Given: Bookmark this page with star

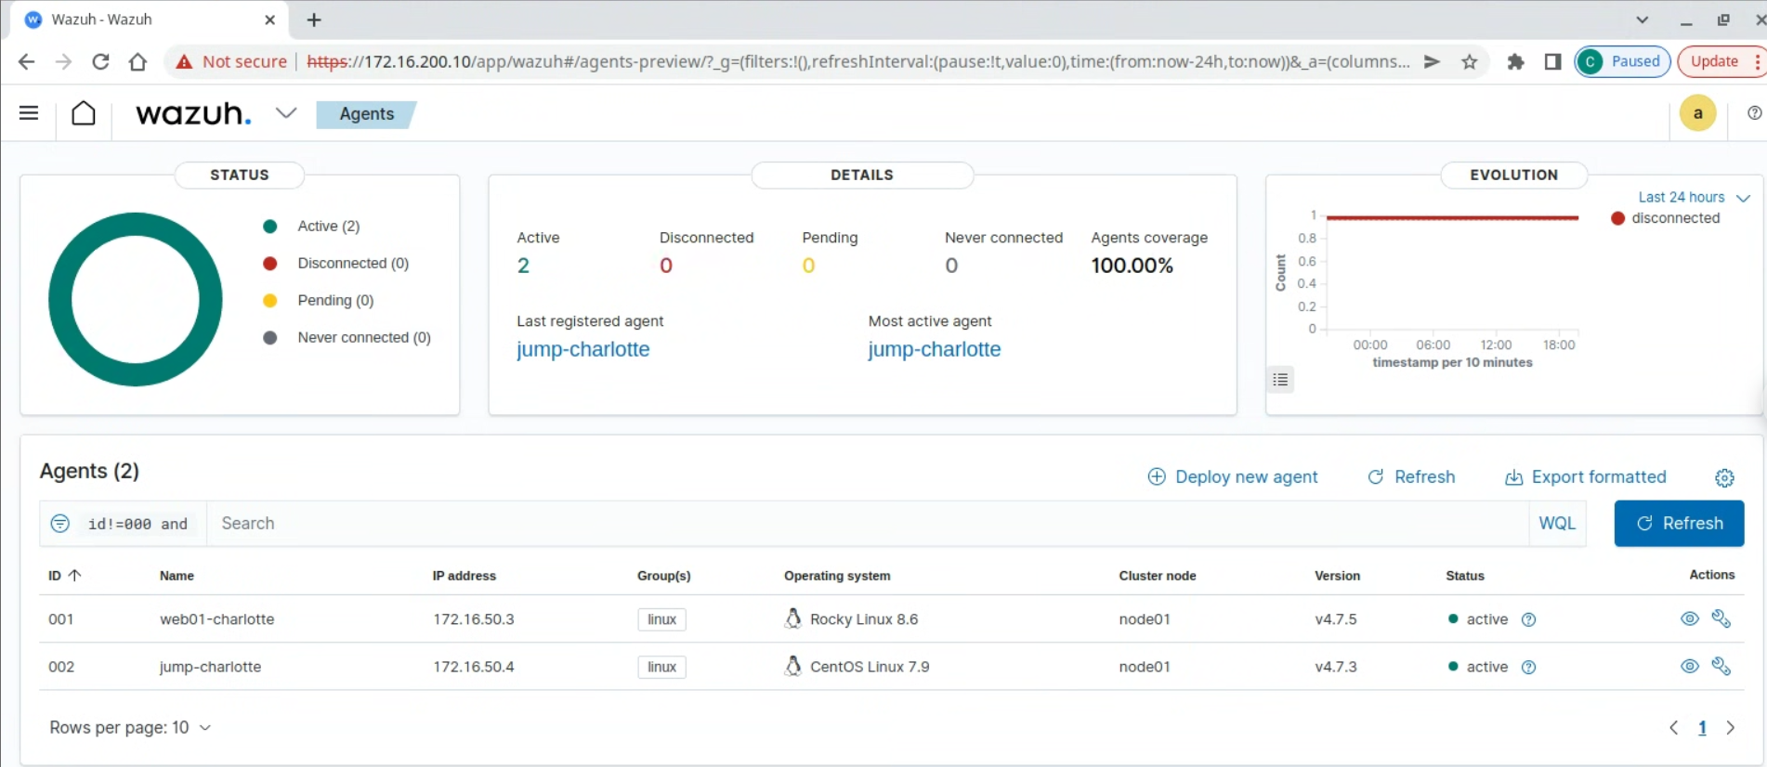Looking at the screenshot, I should [1469, 62].
